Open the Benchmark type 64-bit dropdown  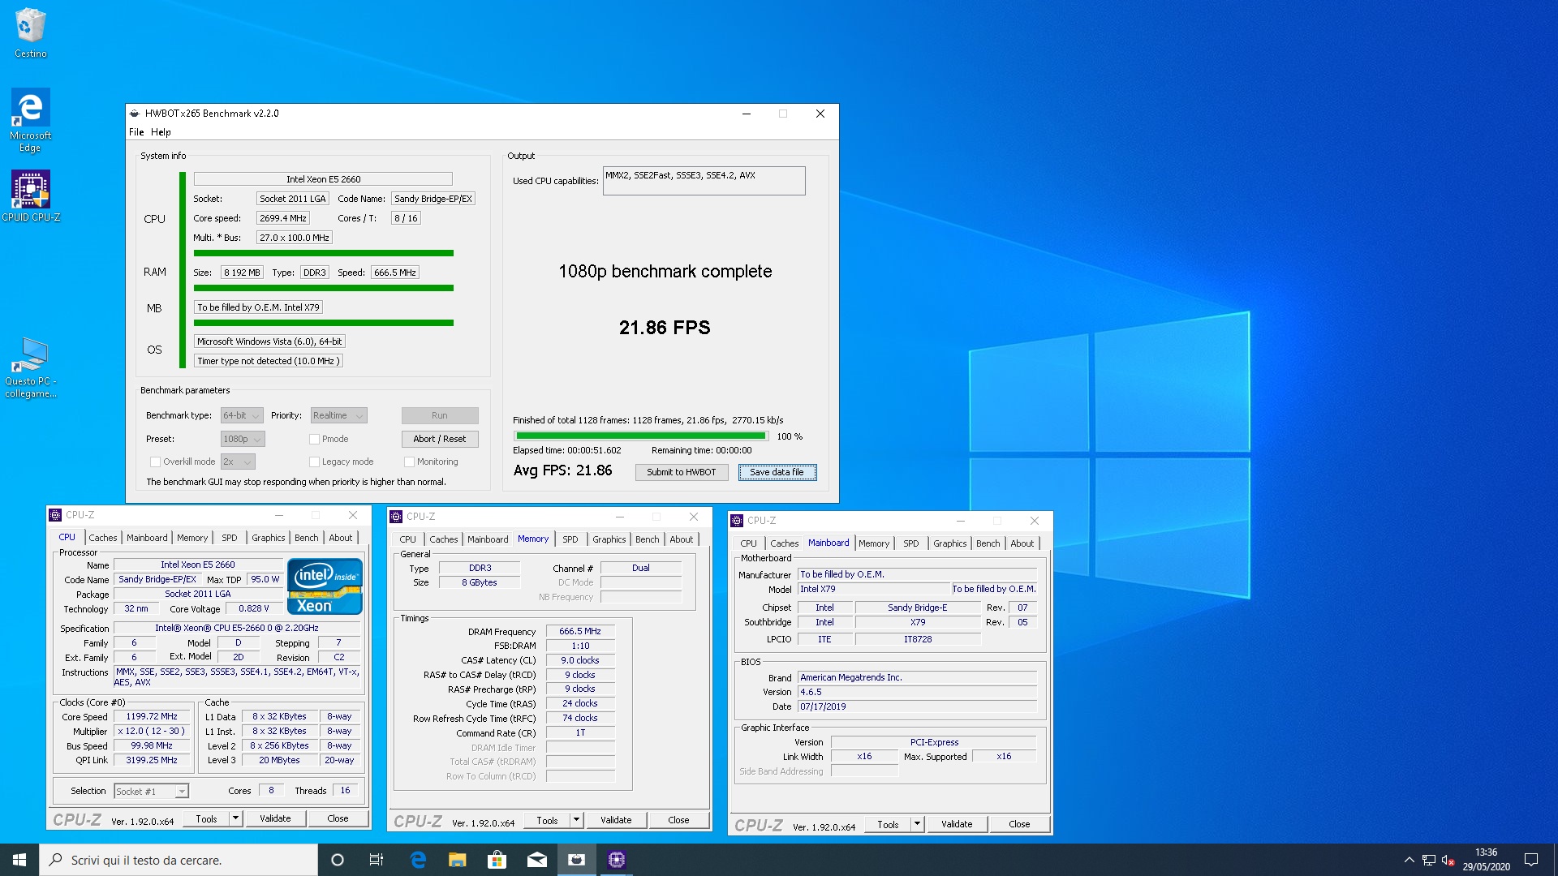click(242, 415)
